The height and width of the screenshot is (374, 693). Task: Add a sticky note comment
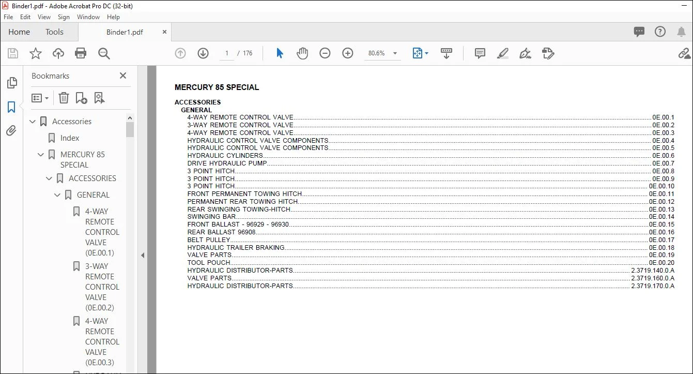pyautogui.click(x=480, y=53)
